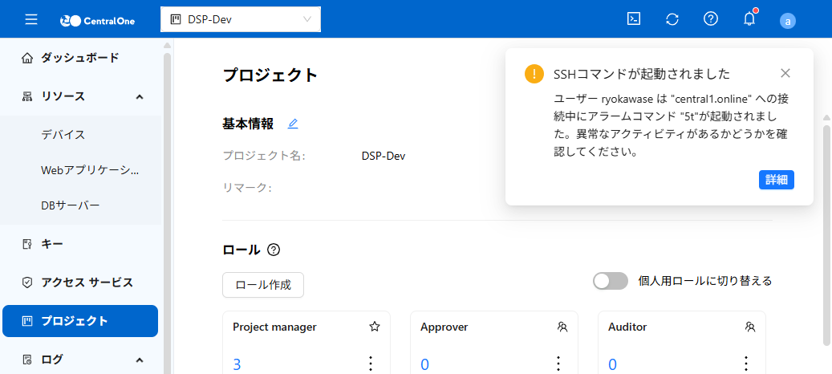Image resolution: width=832 pixels, height=374 pixels.
Task: Click the help icon beside ロール
Action: (x=274, y=250)
